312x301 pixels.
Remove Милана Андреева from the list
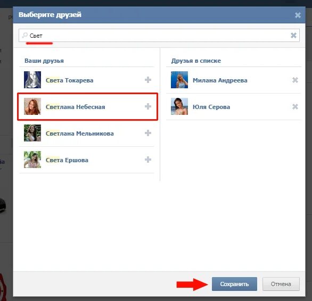tap(295, 80)
